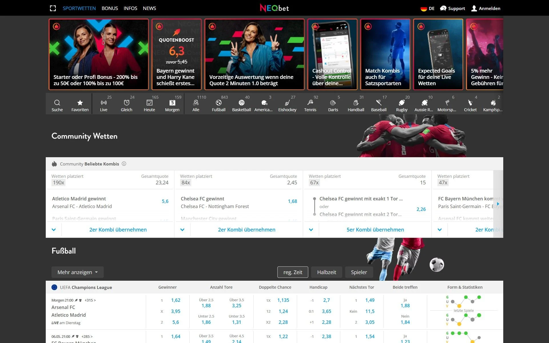The image size is (549, 343).
Task: Show Live events icon
Action: [104, 103]
